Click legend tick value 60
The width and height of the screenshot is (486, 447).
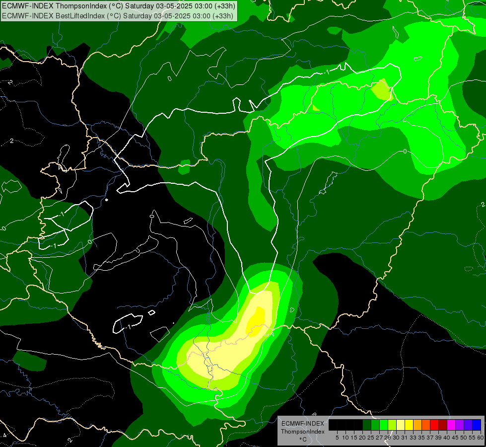coord(481,438)
